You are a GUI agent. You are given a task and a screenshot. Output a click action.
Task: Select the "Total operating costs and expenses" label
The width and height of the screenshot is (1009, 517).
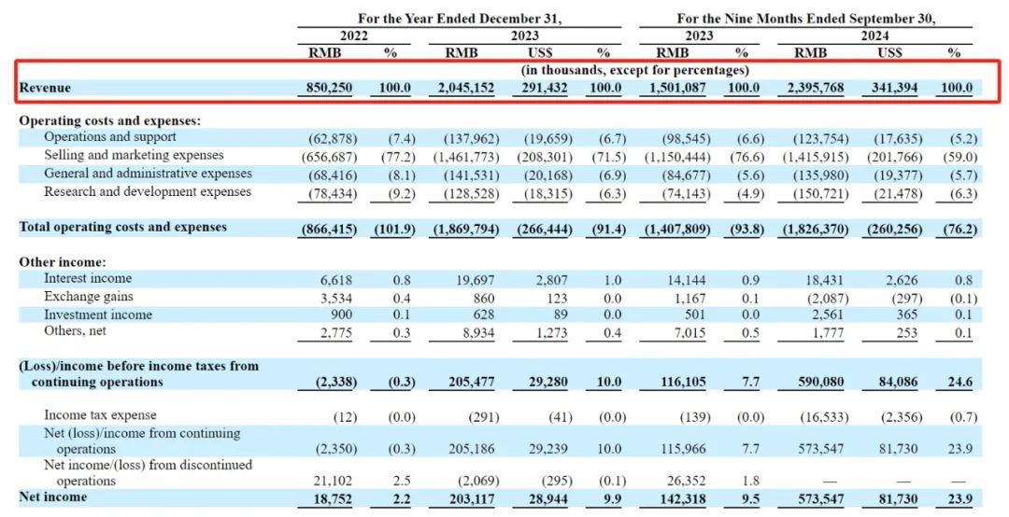123,227
